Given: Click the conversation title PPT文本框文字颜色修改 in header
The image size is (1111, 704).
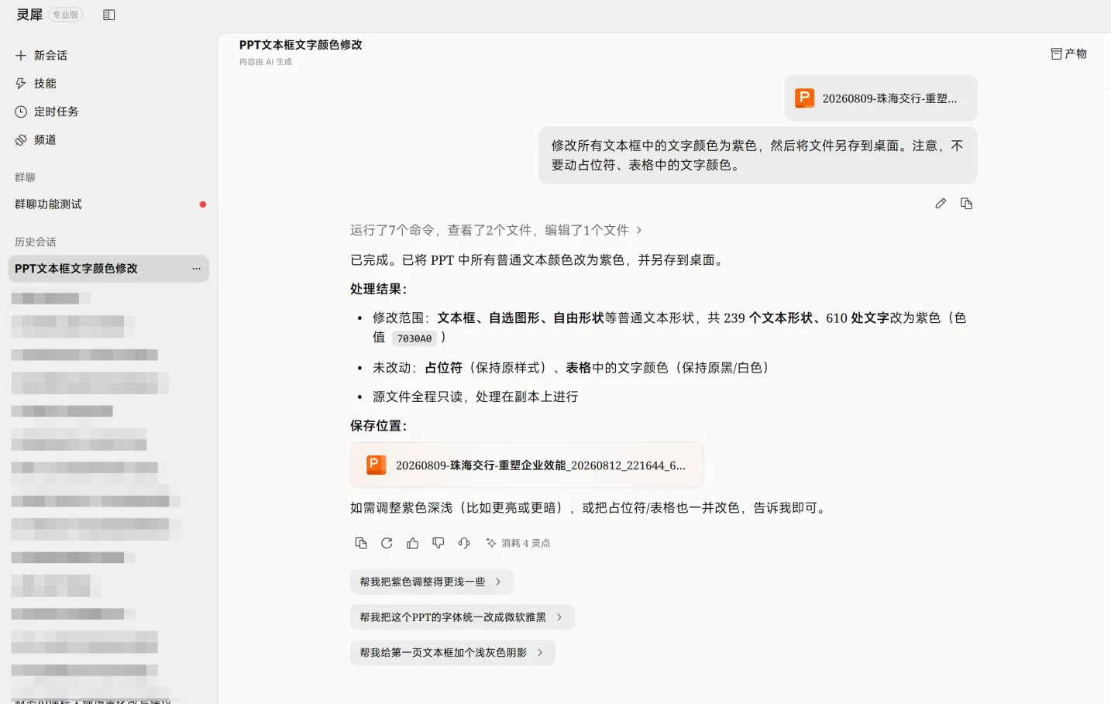Looking at the screenshot, I should (x=301, y=45).
